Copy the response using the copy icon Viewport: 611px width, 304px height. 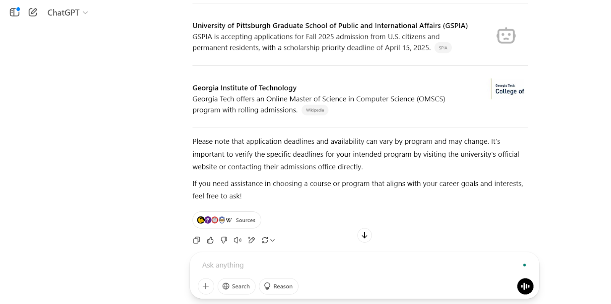197,240
